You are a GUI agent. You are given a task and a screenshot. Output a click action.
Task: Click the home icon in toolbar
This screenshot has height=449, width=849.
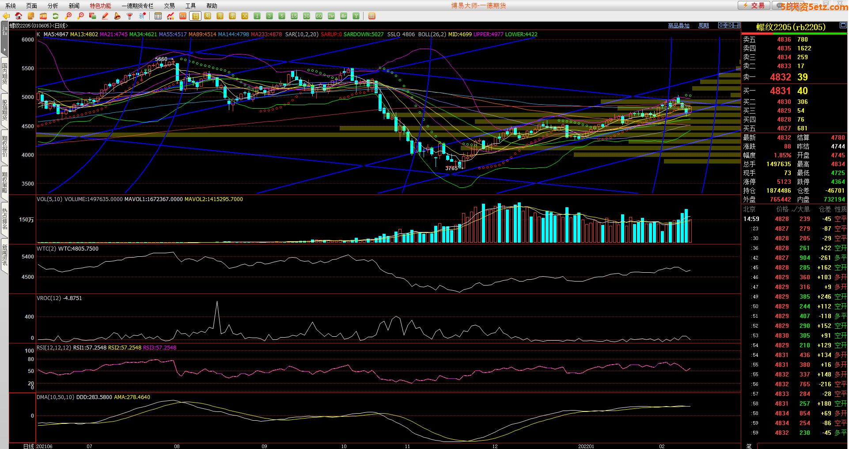[19, 16]
